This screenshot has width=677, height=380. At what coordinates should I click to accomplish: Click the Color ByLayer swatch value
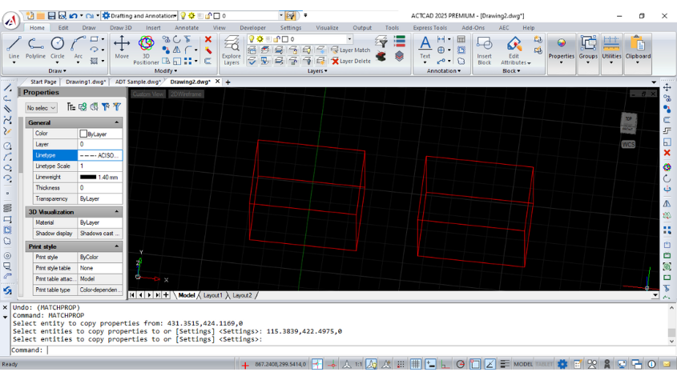99,134
